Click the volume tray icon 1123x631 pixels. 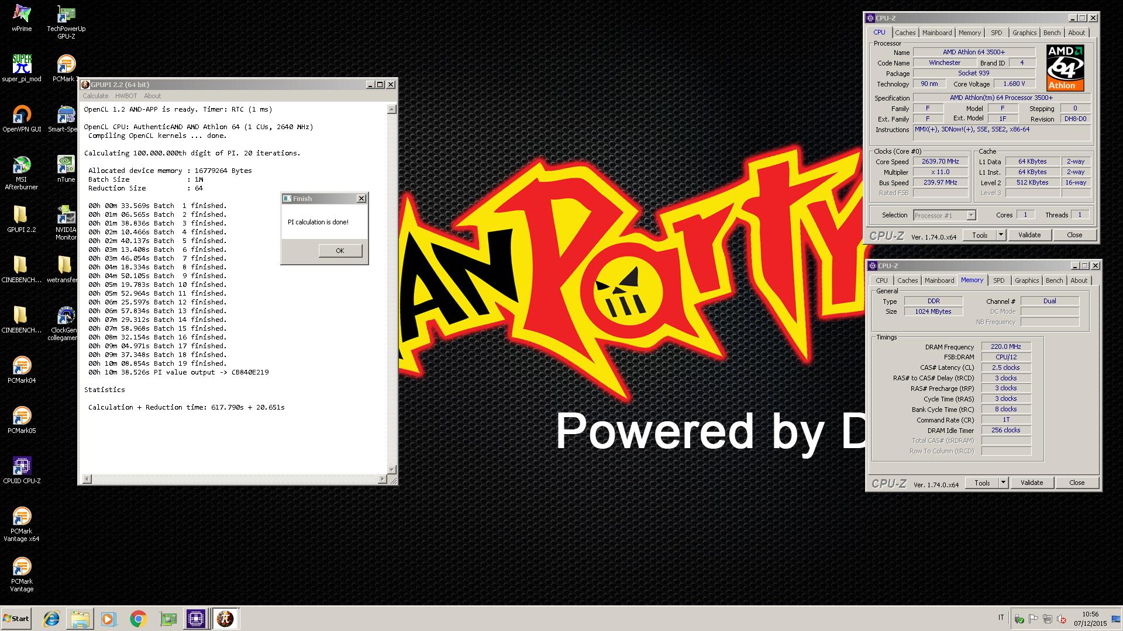[x=1061, y=619]
